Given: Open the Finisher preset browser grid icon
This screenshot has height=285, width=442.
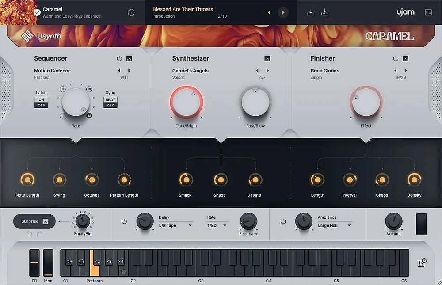Looking at the screenshot, I should pyautogui.click(x=405, y=58).
